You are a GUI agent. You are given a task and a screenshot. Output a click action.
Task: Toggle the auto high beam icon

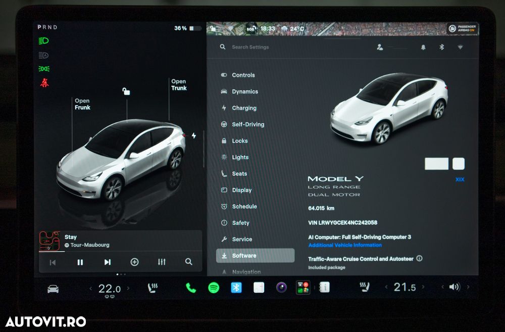coord(43,55)
